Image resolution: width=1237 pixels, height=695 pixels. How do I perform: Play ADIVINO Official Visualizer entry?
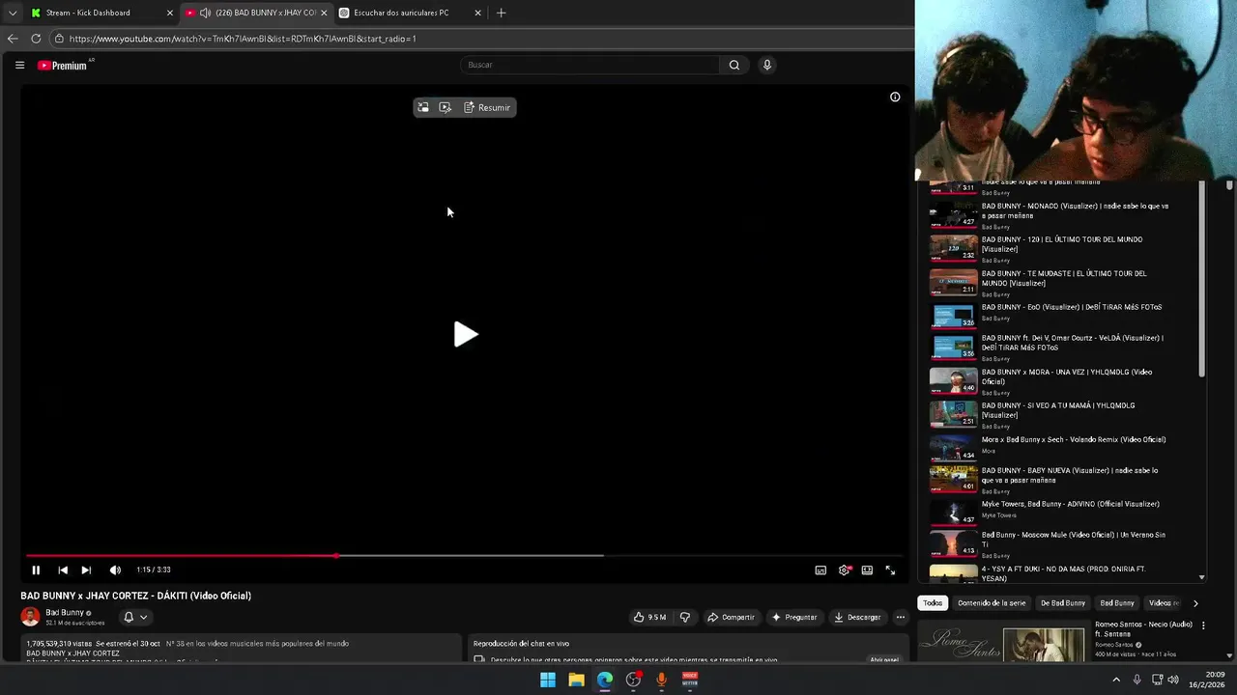point(1060,511)
